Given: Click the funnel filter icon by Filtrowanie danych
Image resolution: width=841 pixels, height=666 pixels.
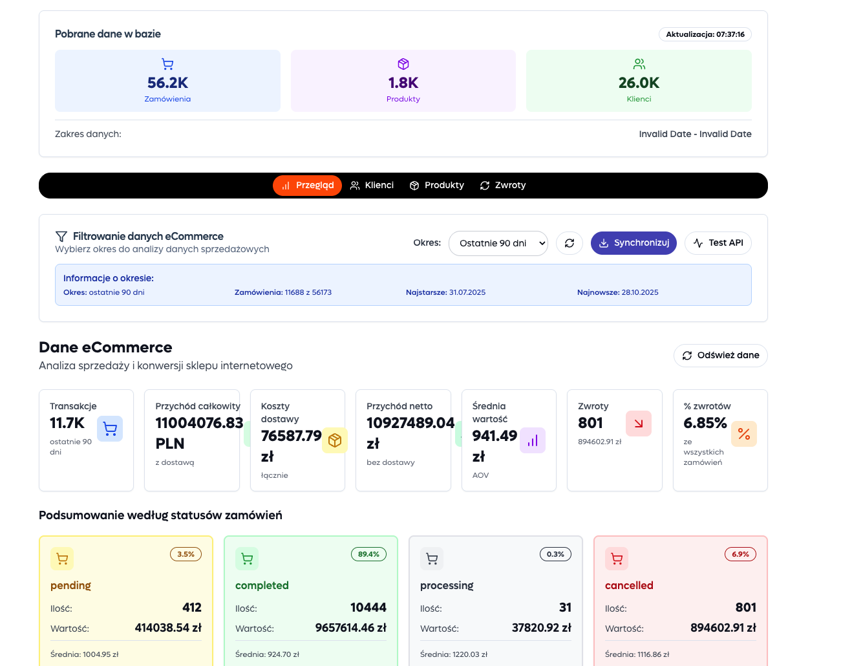Looking at the screenshot, I should click(61, 237).
